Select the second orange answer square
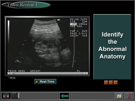This screenshot has height=101, width=135. click(x=111, y=82)
